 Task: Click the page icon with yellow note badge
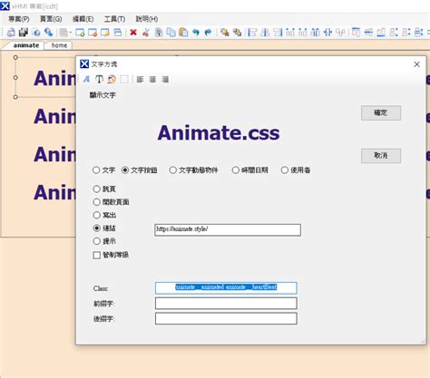pyautogui.click(x=105, y=32)
